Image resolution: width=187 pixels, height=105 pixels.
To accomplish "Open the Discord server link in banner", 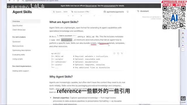I will 91,6.
